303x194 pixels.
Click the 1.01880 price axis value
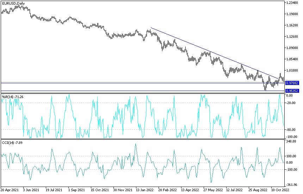(x=292, y=71)
